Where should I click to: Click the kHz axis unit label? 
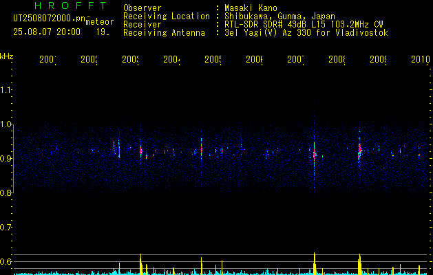7,56
